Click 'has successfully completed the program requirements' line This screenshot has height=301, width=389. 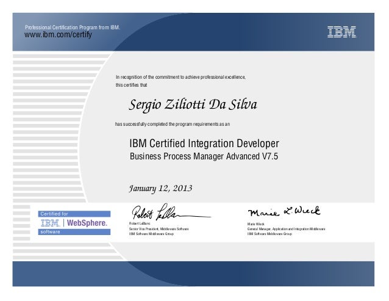coord(173,124)
